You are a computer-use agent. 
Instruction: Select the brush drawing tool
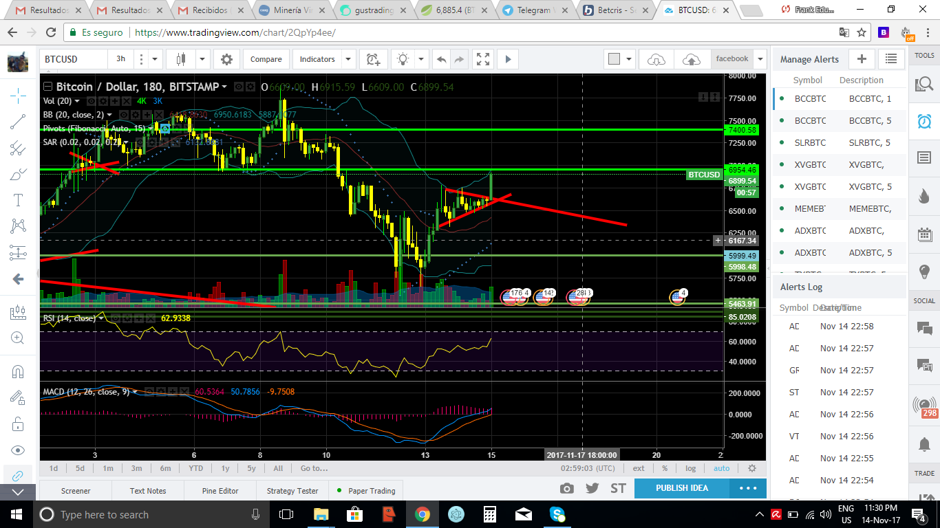(x=18, y=174)
